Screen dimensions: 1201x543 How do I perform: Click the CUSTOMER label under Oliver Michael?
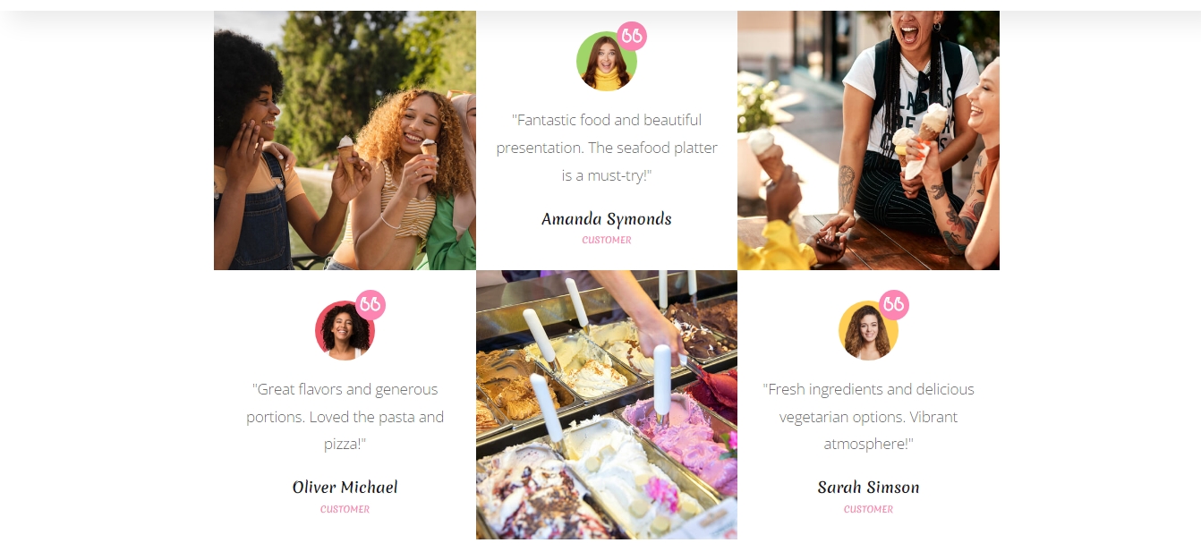tap(345, 509)
